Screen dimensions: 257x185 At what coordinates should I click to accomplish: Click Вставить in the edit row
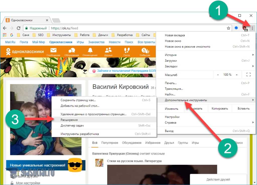243,108
